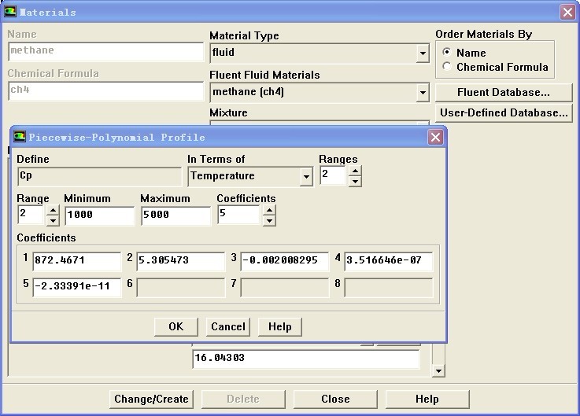
Task: Cancel the polynomial profile dialog
Action: [228, 326]
